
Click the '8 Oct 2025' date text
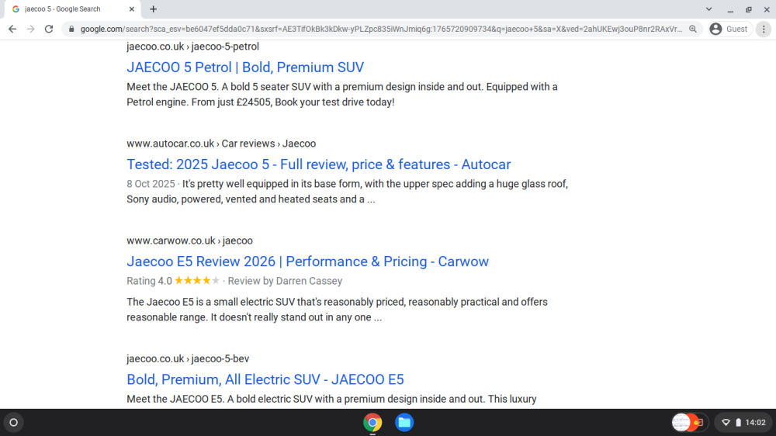[151, 184]
